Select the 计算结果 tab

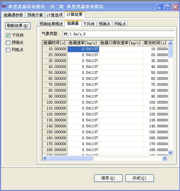pyautogui.click(x=74, y=15)
